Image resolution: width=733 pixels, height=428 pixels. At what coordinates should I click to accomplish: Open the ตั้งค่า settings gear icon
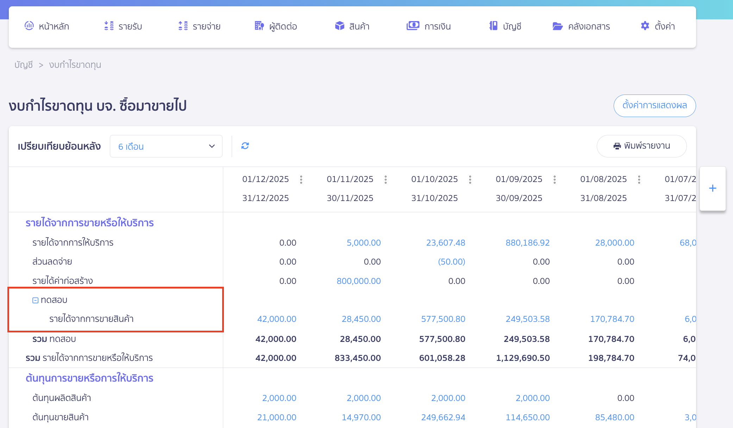[645, 26]
